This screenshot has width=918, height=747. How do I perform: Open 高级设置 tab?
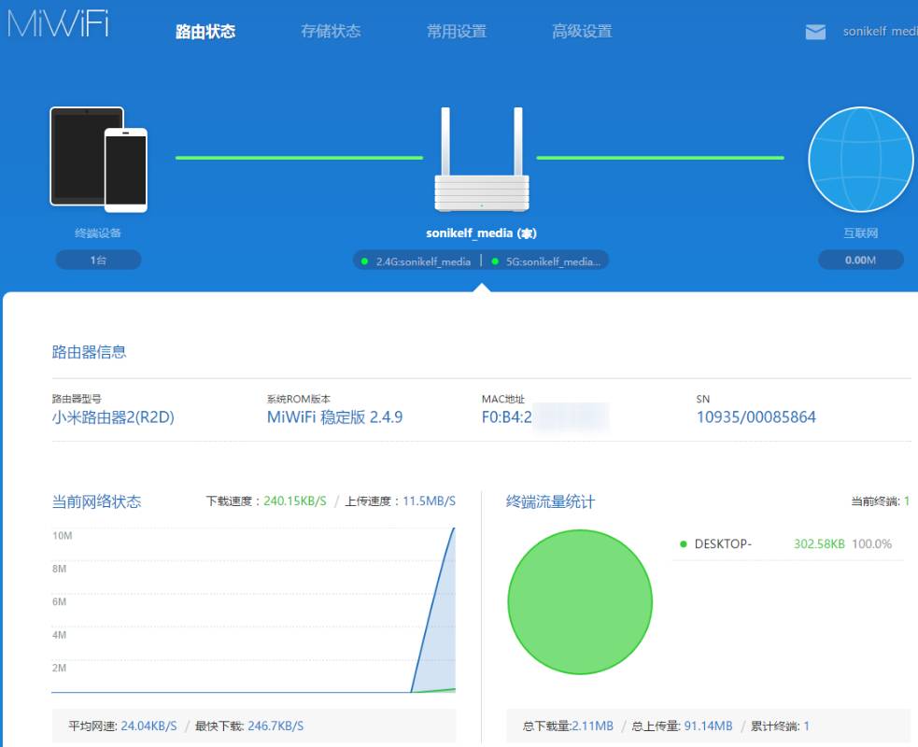point(582,32)
